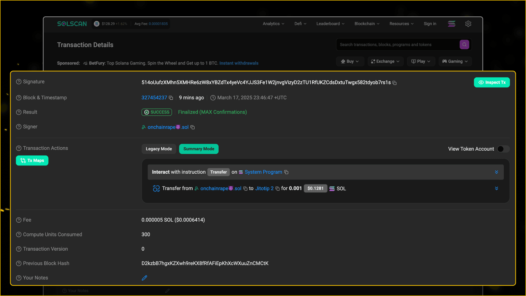526x296 pixels.
Task: Show help for the Fee field
Action: (19, 220)
